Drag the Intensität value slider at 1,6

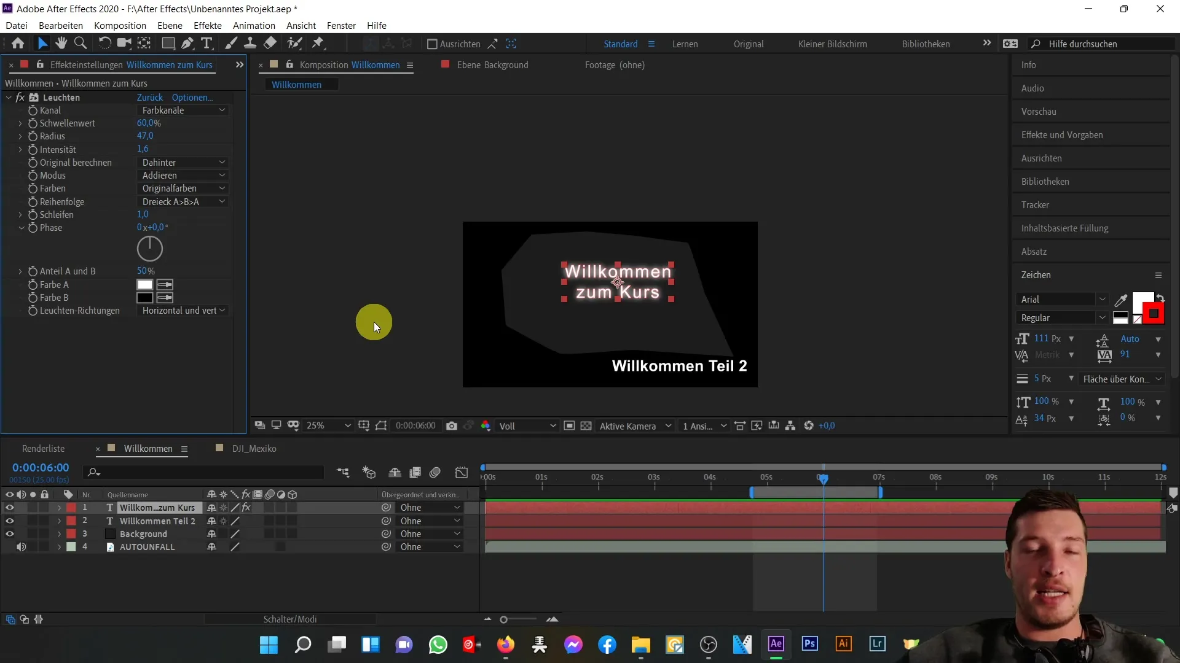[x=143, y=149]
